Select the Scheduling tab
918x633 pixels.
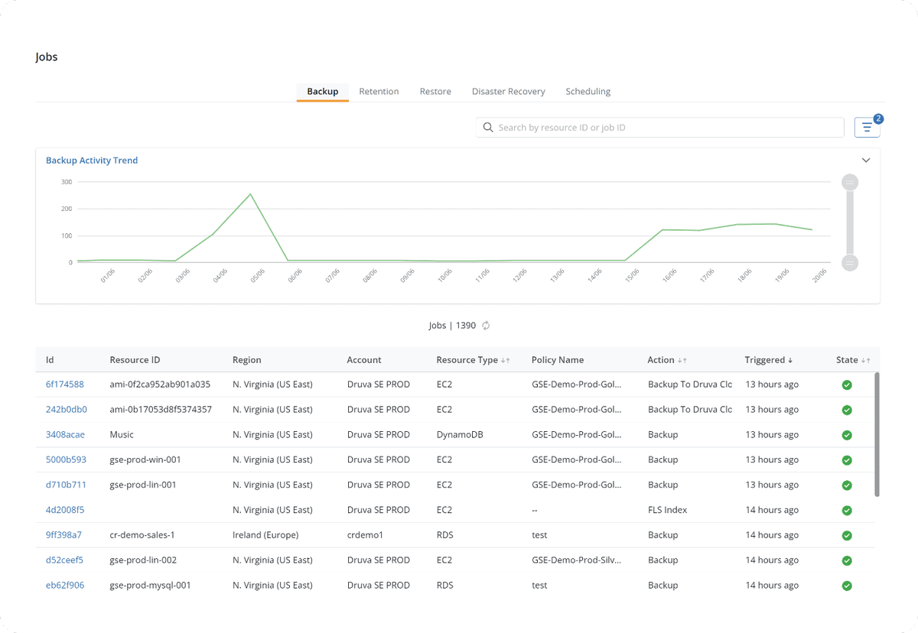pyautogui.click(x=588, y=91)
